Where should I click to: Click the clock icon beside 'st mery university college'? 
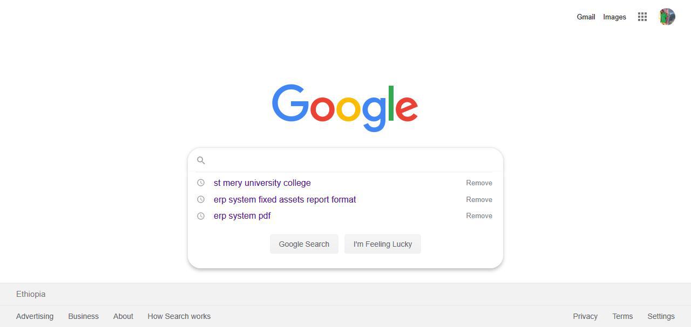(200, 183)
